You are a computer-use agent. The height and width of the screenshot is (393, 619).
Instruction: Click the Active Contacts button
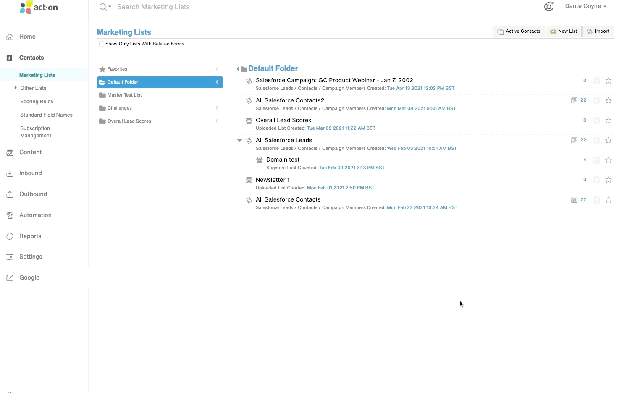pyautogui.click(x=519, y=31)
